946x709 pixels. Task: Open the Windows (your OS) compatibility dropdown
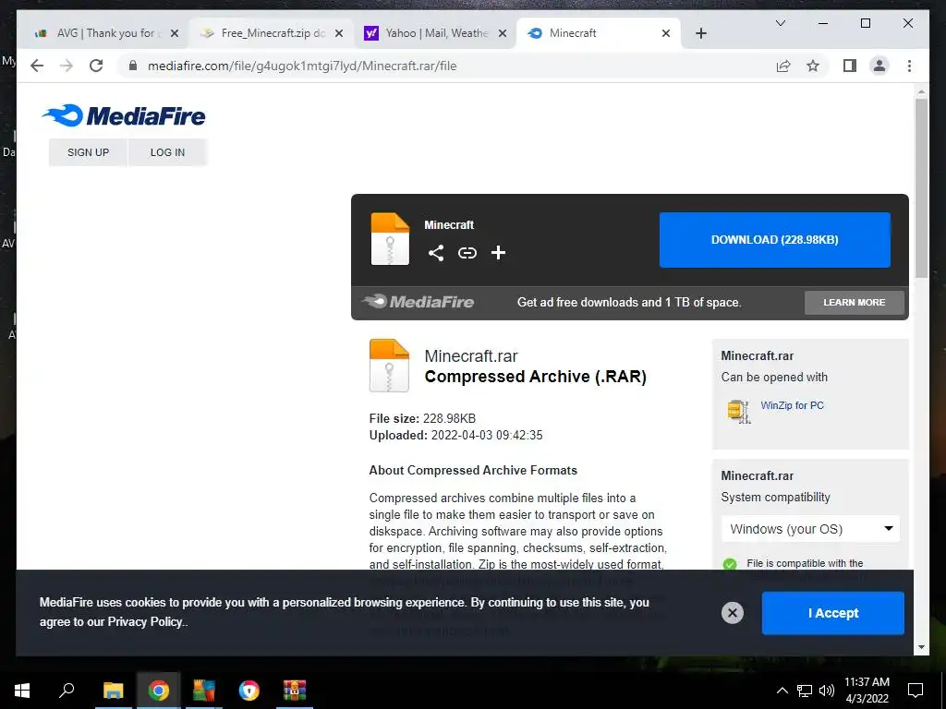[810, 529]
